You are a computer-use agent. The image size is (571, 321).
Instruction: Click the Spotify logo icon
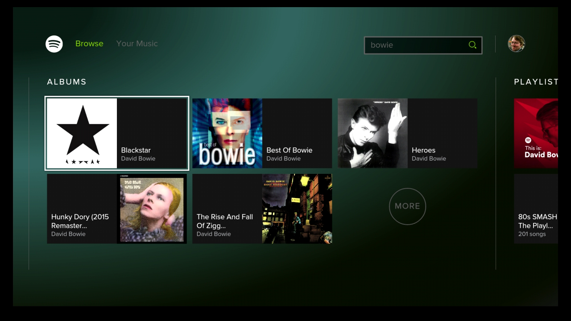(54, 44)
